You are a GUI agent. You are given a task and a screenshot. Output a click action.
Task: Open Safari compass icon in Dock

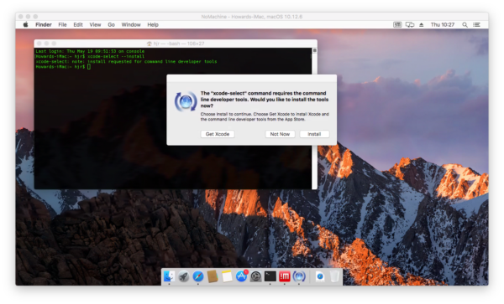(198, 276)
